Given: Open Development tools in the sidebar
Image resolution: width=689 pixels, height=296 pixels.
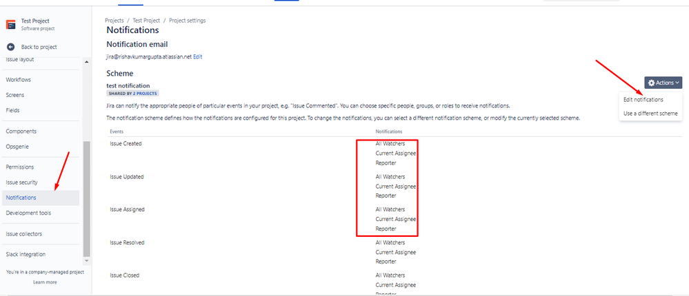Looking at the screenshot, I should [28, 213].
